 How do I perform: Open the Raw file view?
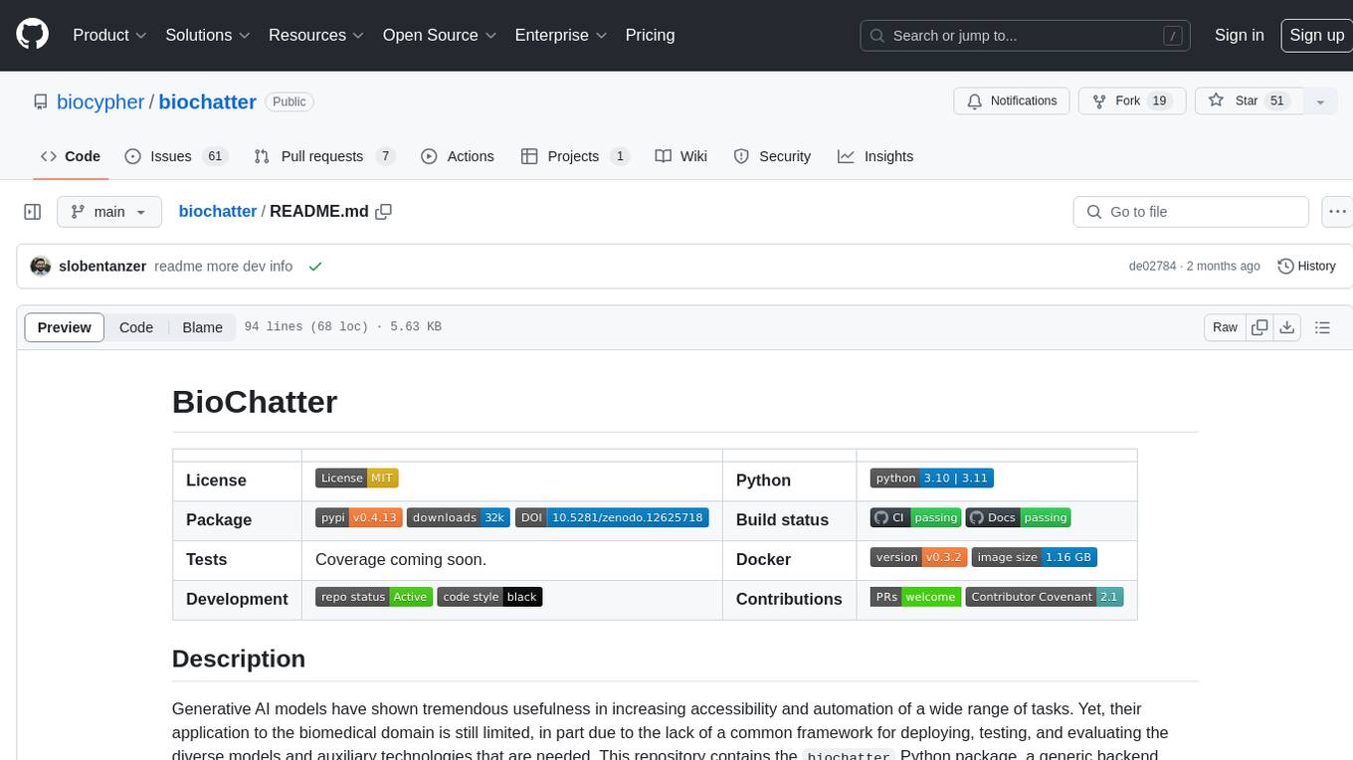point(1225,327)
